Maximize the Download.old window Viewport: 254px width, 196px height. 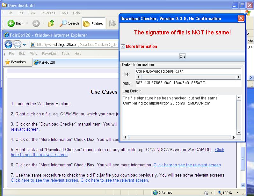(x=242, y=5)
